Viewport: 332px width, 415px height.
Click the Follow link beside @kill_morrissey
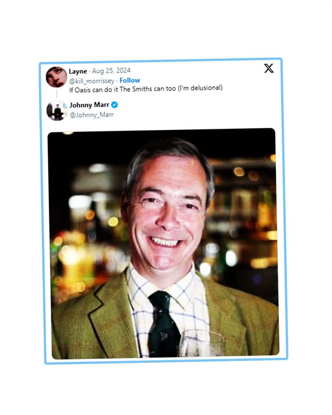[130, 80]
